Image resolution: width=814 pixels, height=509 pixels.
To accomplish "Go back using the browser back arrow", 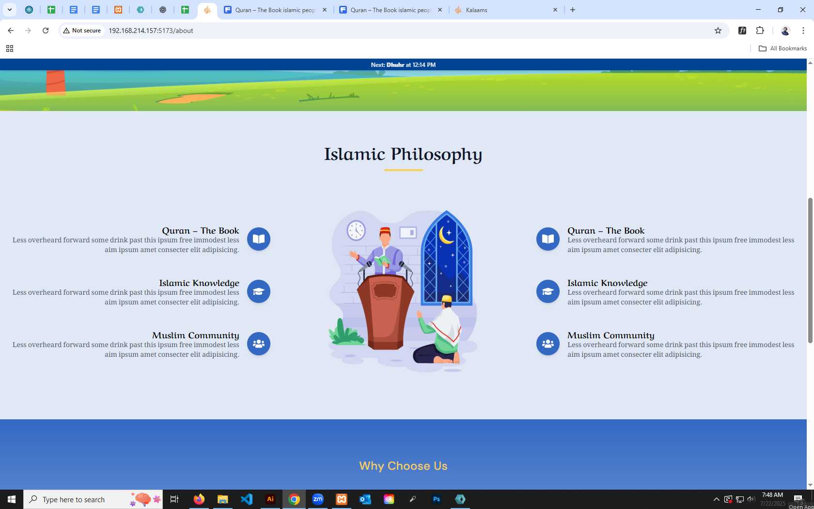I will click(x=11, y=31).
